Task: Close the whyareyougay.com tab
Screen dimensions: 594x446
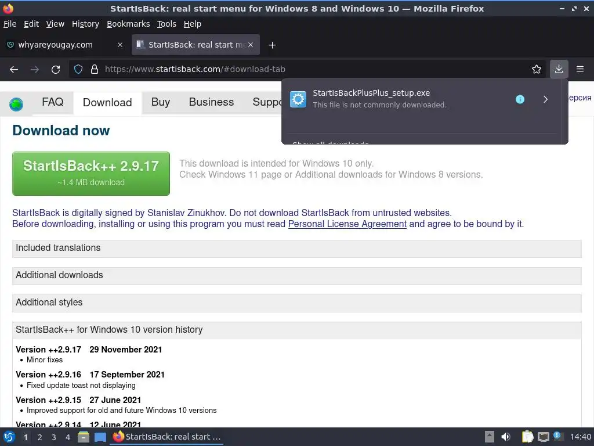Action: (119, 45)
